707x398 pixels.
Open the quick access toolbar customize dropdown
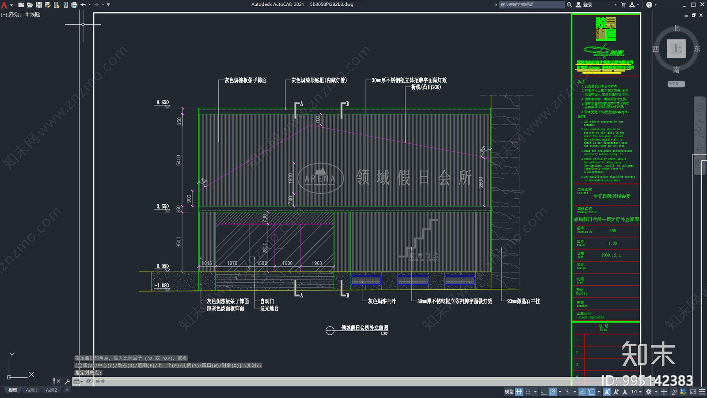(x=108, y=5)
